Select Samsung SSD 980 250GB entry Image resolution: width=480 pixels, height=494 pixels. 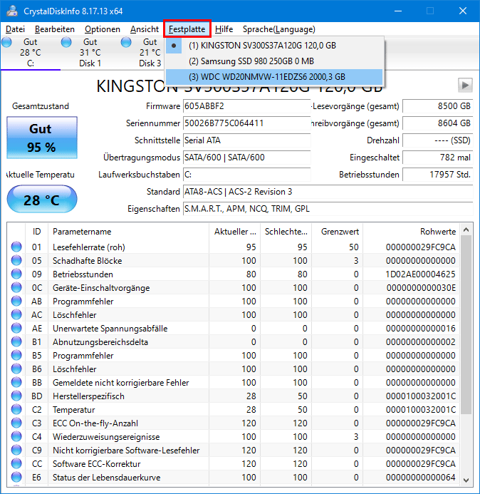click(x=274, y=61)
